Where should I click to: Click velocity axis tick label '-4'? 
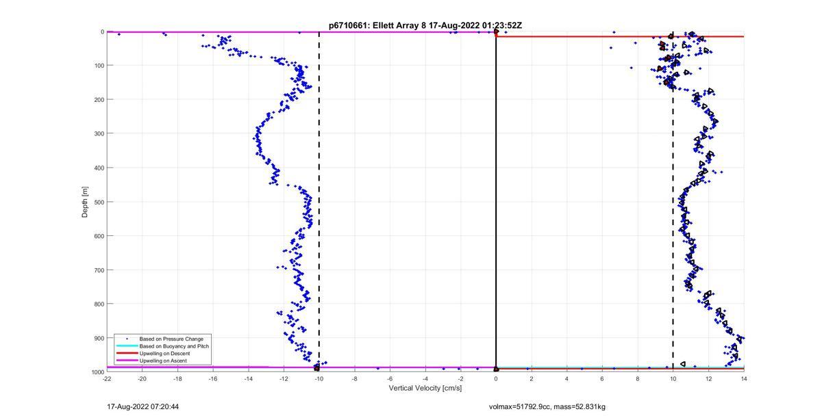coord(425,378)
